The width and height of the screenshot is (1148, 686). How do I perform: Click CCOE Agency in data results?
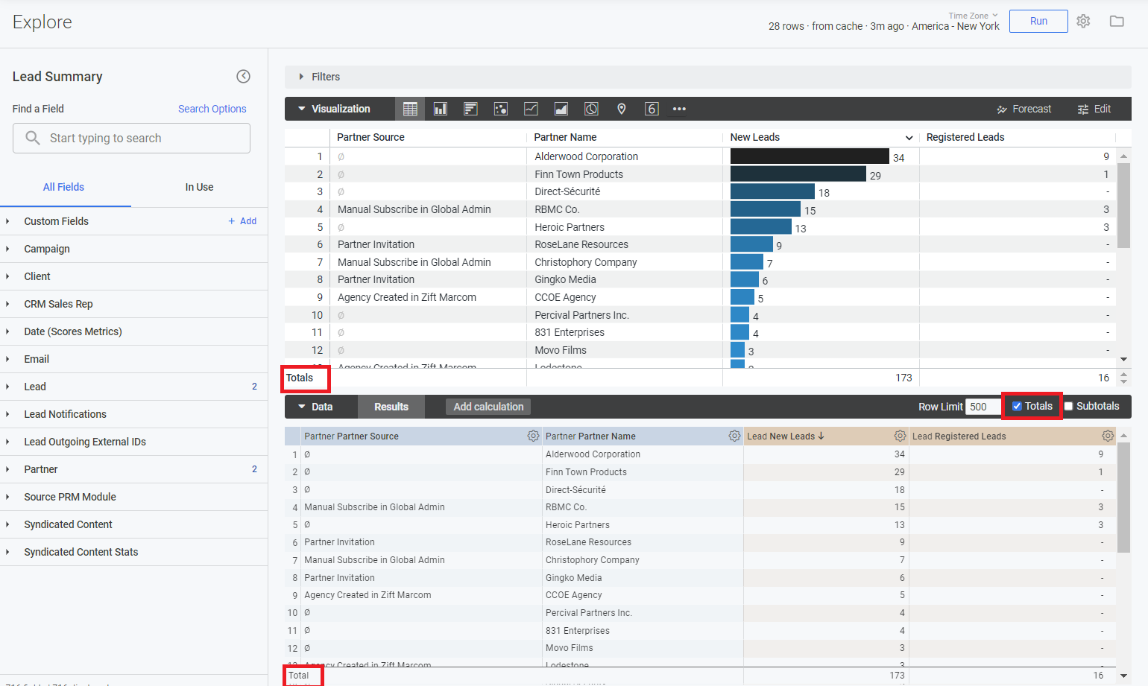(x=573, y=595)
